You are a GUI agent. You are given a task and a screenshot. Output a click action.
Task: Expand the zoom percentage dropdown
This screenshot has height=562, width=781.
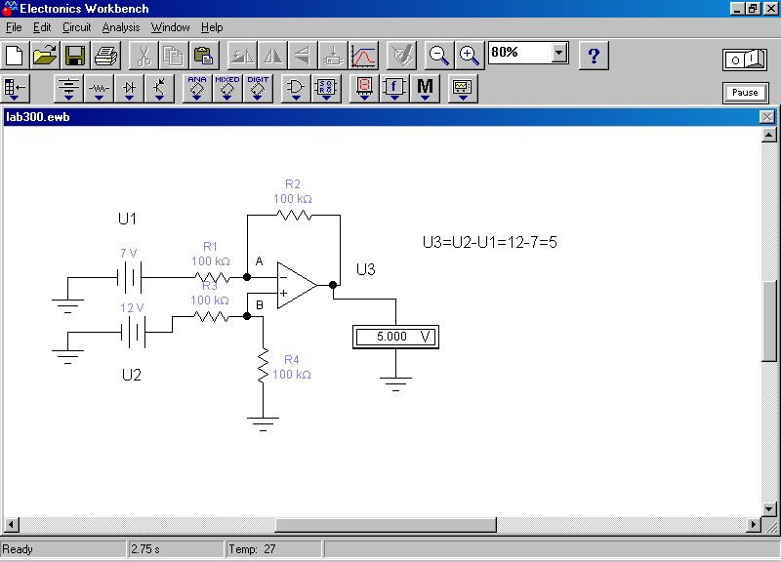559,53
